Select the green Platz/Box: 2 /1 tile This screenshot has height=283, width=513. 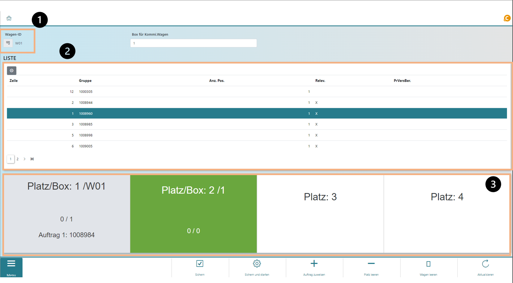(x=193, y=214)
